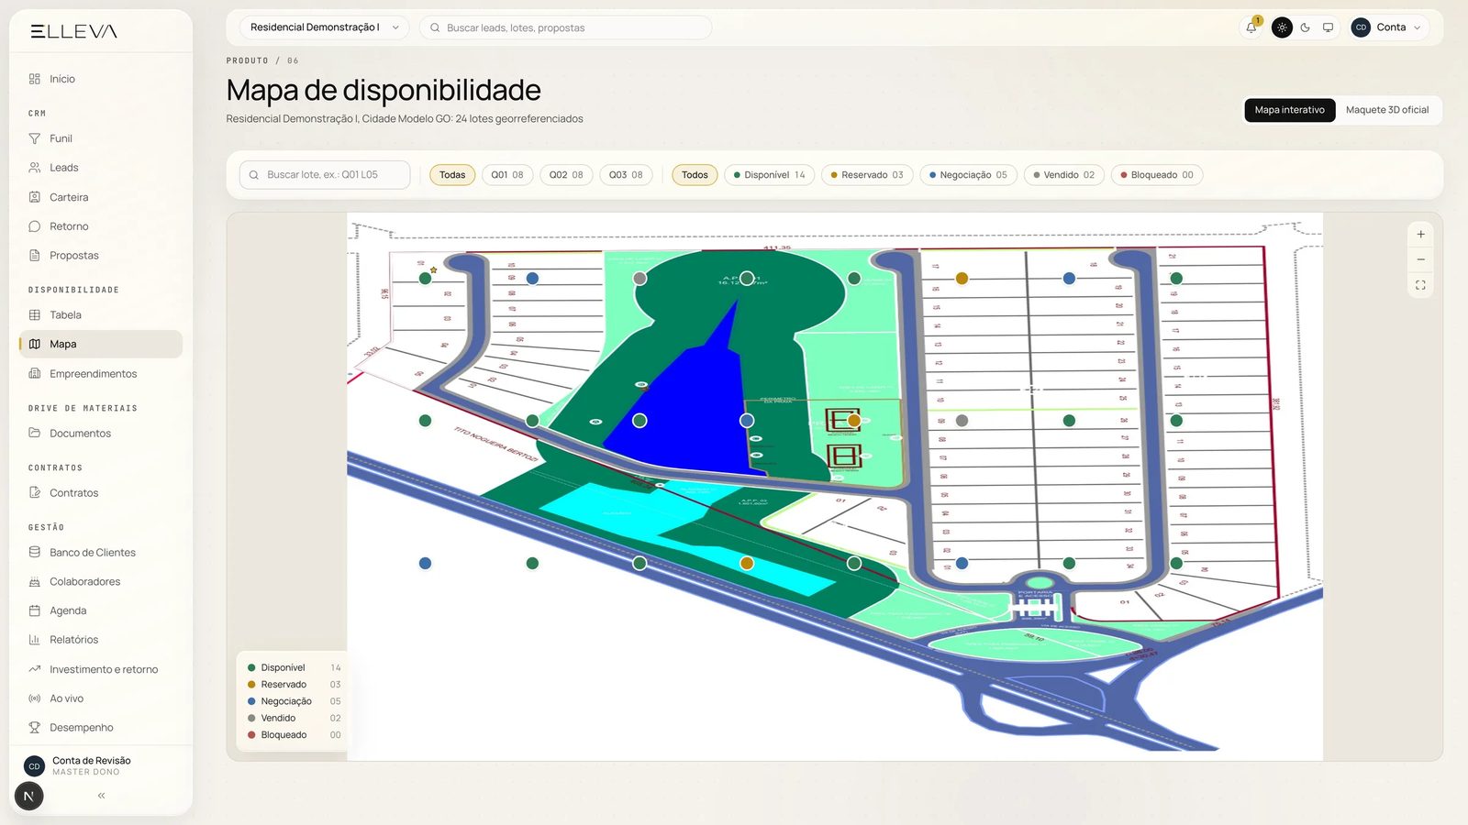This screenshot has height=825, width=1468.
Task: Toggle fullscreen map view
Action: coord(1420,285)
